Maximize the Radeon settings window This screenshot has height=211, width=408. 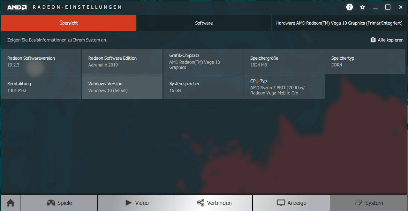(388, 7)
